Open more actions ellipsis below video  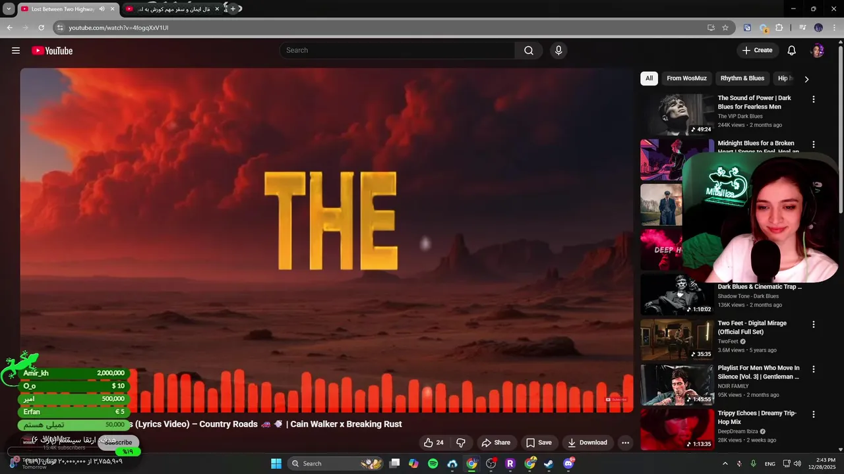pos(625,442)
